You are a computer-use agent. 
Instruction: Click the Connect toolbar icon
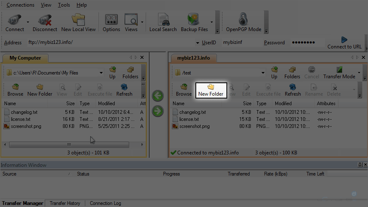(x=14, y=22)
